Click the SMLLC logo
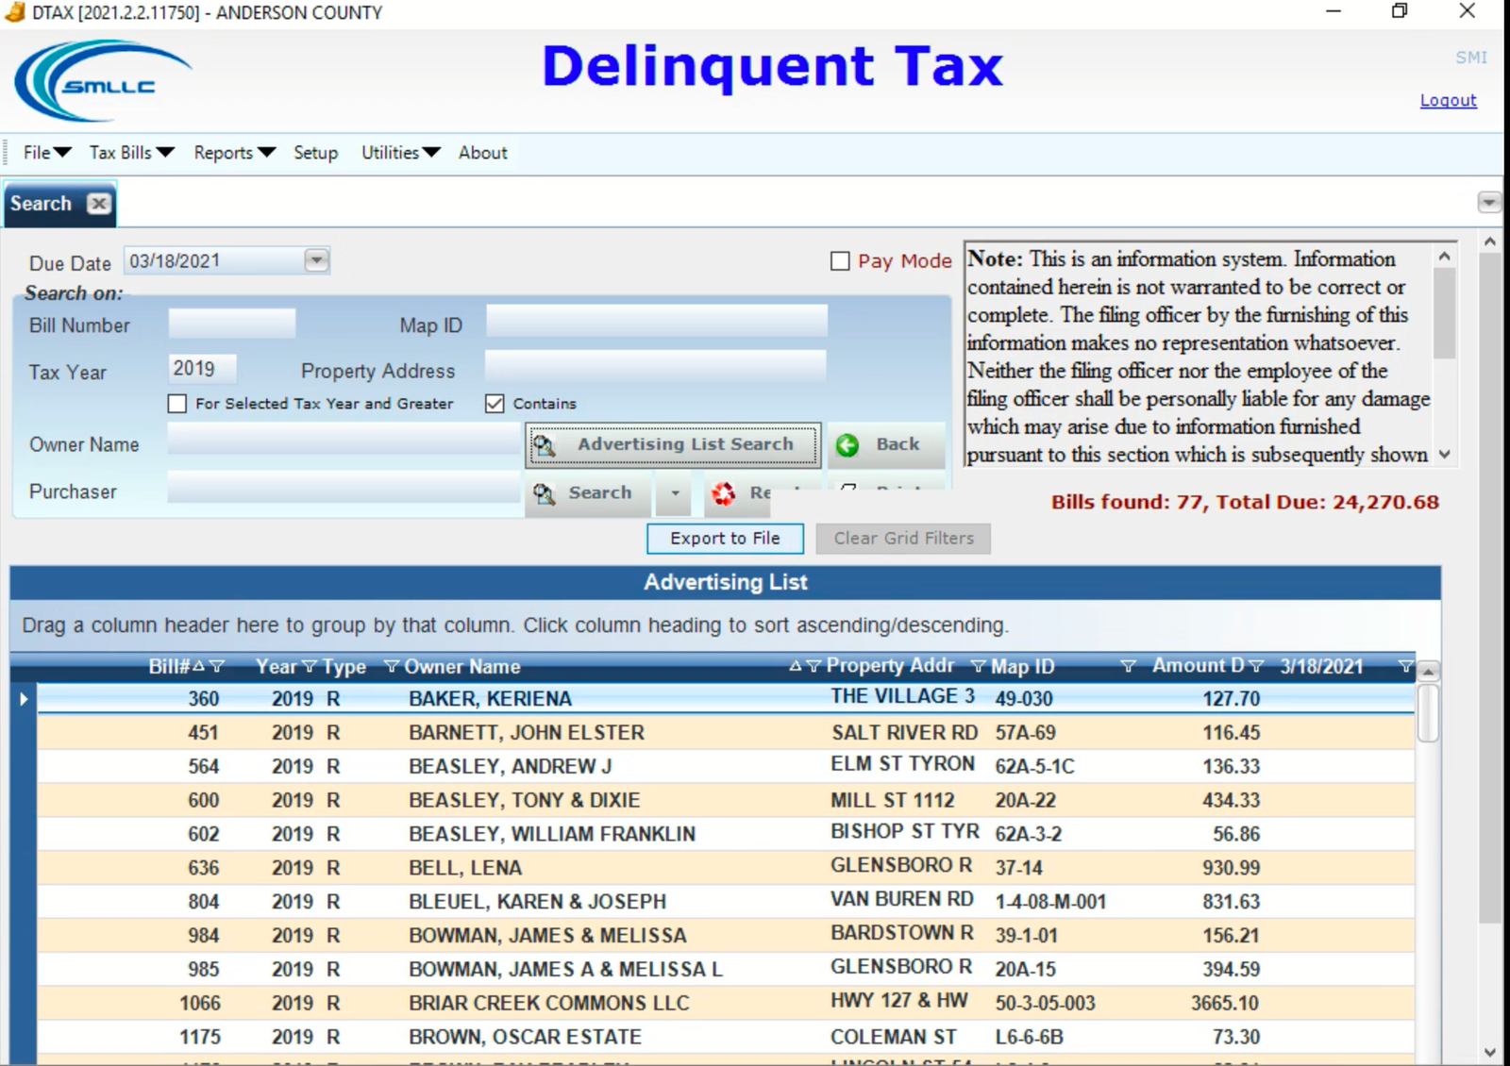1510x1066 pixels. click(x=102, y=81)
